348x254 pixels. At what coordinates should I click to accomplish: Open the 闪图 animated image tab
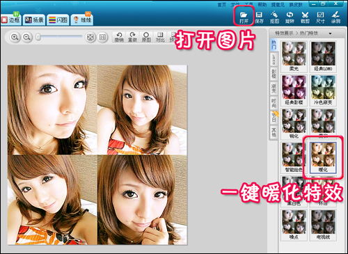58,20
